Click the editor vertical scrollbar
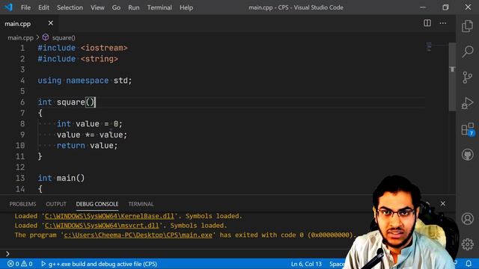 452,76
